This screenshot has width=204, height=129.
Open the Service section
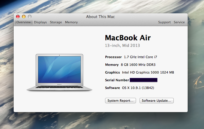pyautogui.click(x=179, y=22)
